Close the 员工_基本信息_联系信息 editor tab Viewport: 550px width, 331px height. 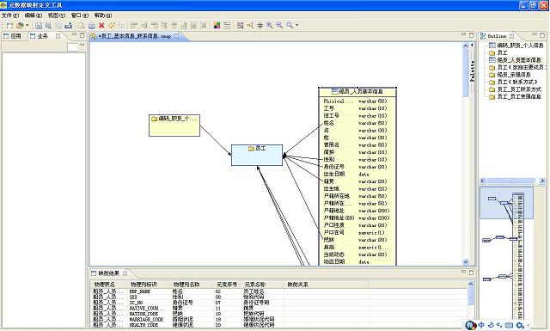point(176,36)
